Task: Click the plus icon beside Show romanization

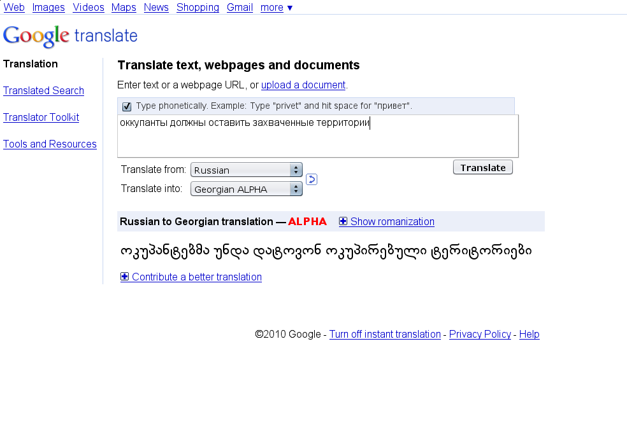Action: [343, 221]
